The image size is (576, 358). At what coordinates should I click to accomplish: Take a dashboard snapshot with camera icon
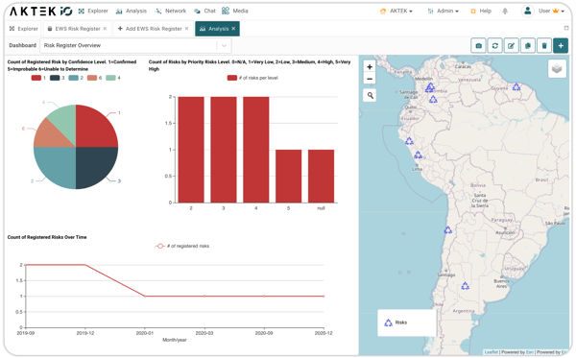(x=478, y=45)
